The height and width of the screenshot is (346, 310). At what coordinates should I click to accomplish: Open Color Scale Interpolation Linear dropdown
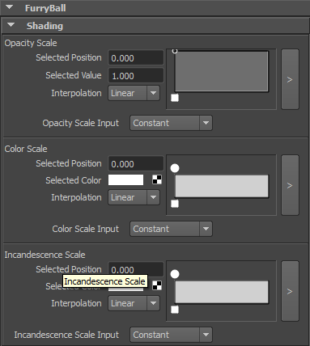[x=134, y=197]
